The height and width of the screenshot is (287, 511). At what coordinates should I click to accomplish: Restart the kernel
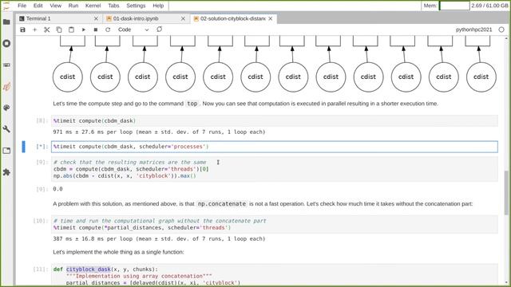coord(108,29)
